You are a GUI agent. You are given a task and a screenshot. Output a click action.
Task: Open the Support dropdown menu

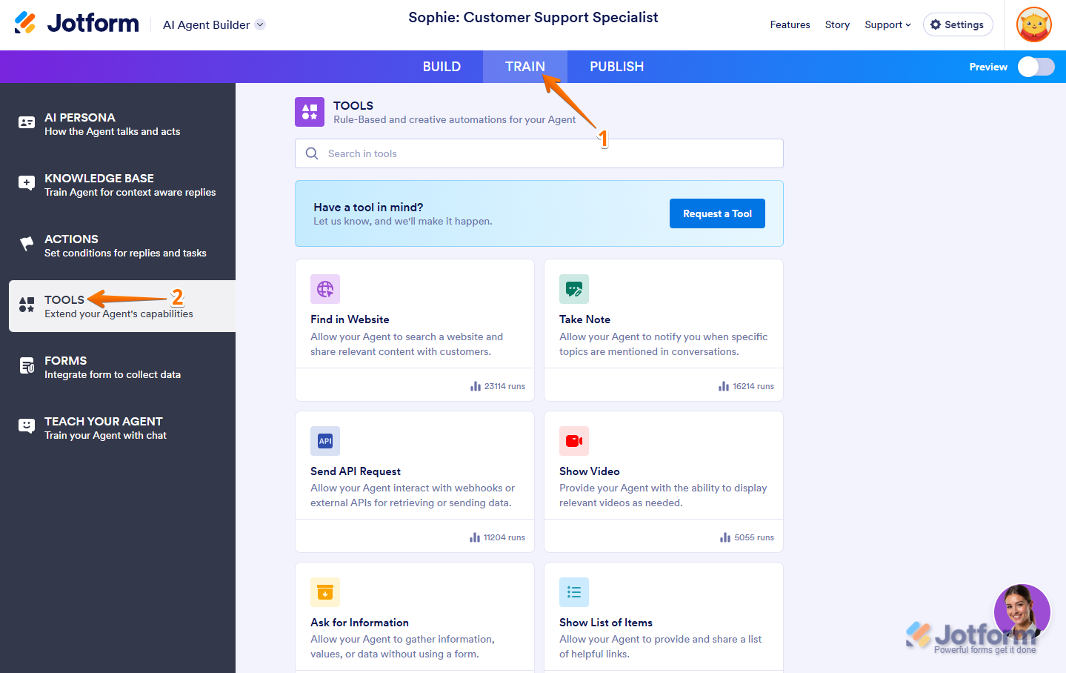(887, 24)
